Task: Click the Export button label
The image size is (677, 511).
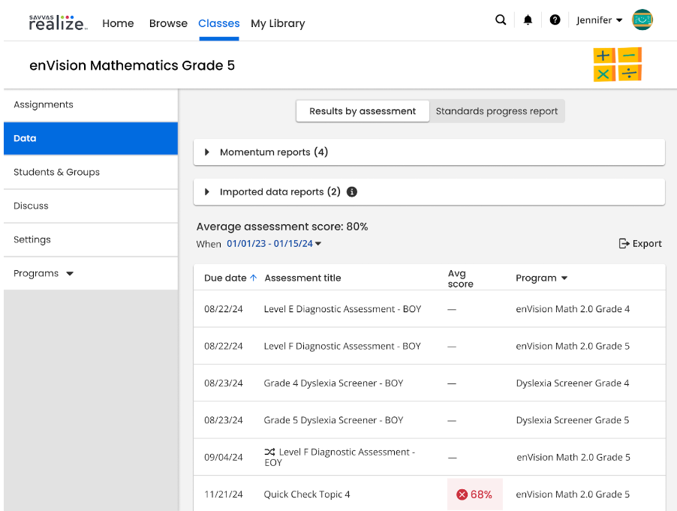Action: pos(647,243)
